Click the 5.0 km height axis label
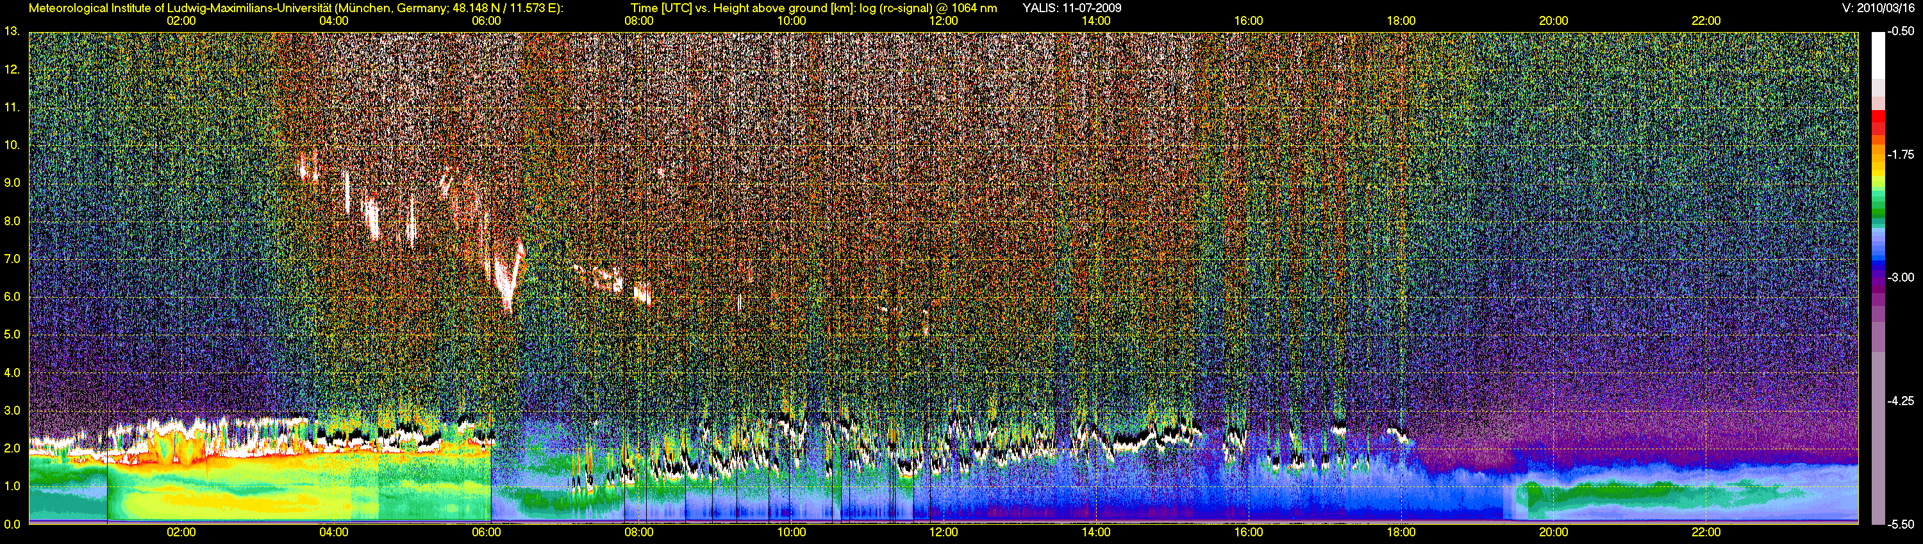Image resolution: width=1923 pixels, height=544 pixels. (x=12, y=335)
